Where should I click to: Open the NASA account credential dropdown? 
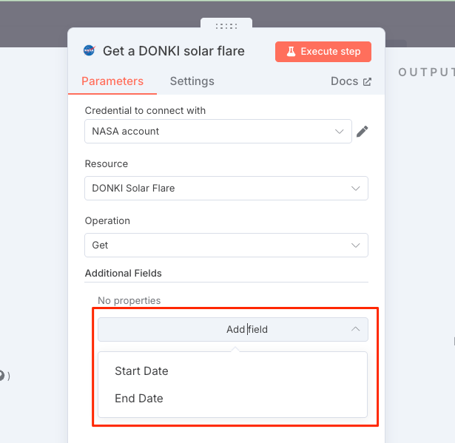pos(218,131)
